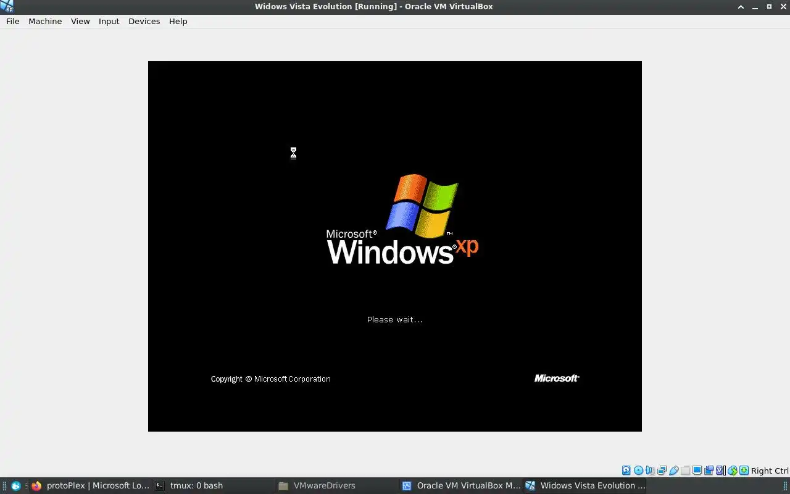Open the View menu
This screenshot has height=494, width=790.
point(80,21)
